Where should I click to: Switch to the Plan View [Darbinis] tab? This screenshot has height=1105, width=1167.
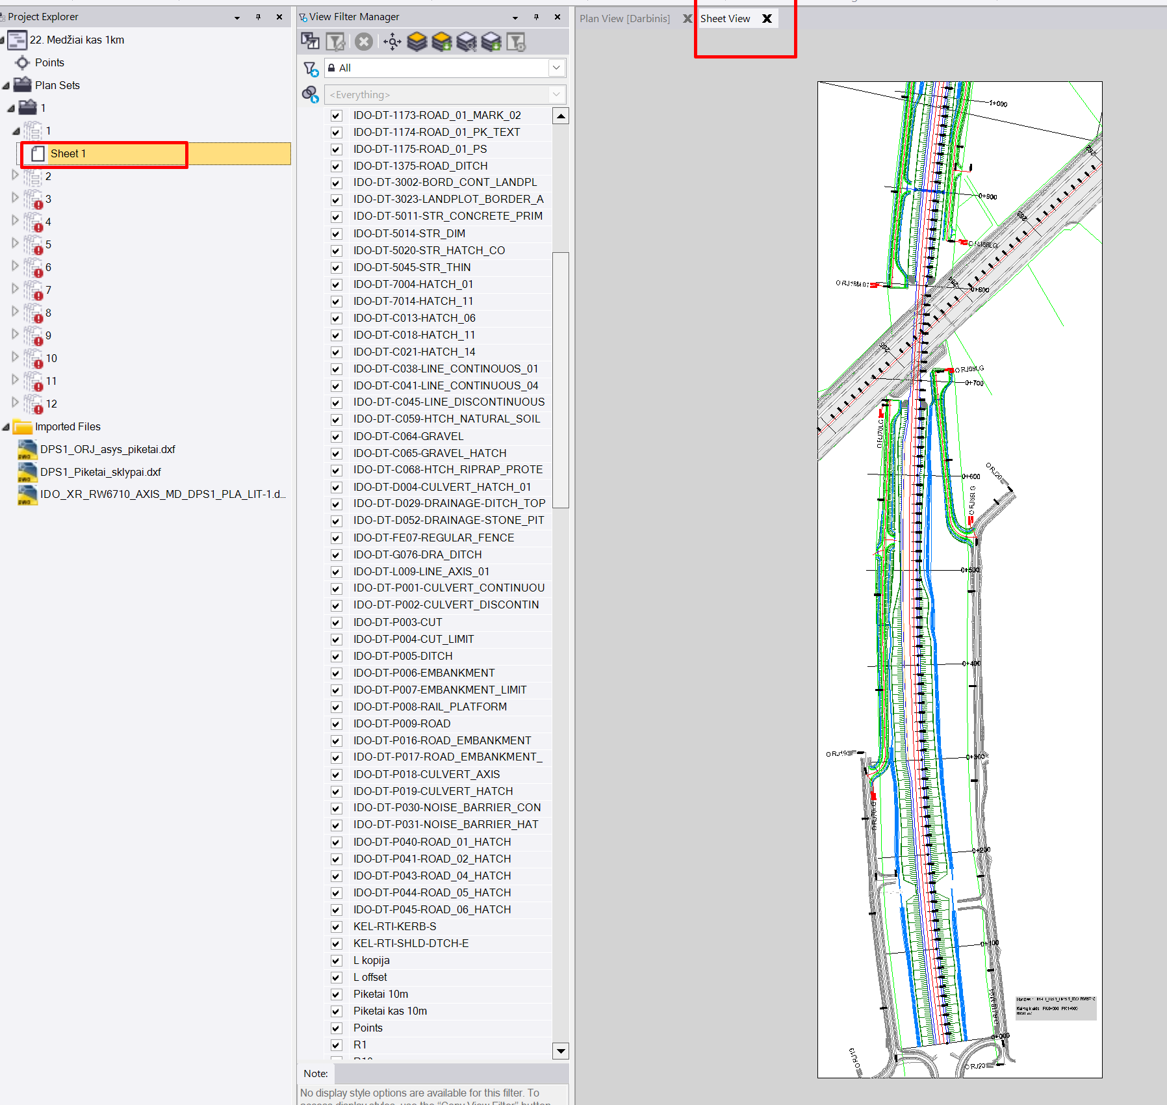pos(624,19)
